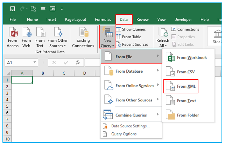Viewport: 225px width, 146px height.
Task: Expand the From Online Services submenu
Action: pos(132,86)
